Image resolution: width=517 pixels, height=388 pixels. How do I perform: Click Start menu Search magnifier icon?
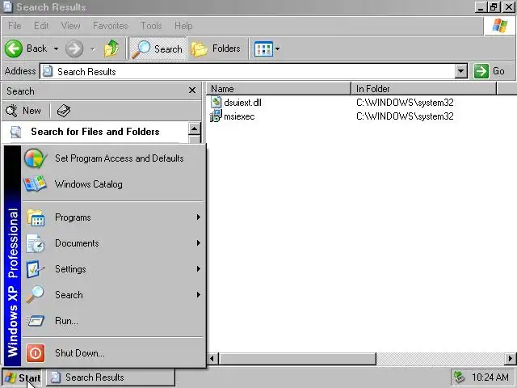pyautogui.click(x=35, y=294)
